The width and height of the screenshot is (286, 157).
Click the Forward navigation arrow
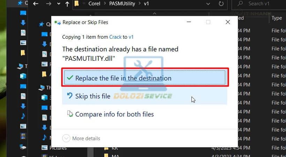[48, 4]
